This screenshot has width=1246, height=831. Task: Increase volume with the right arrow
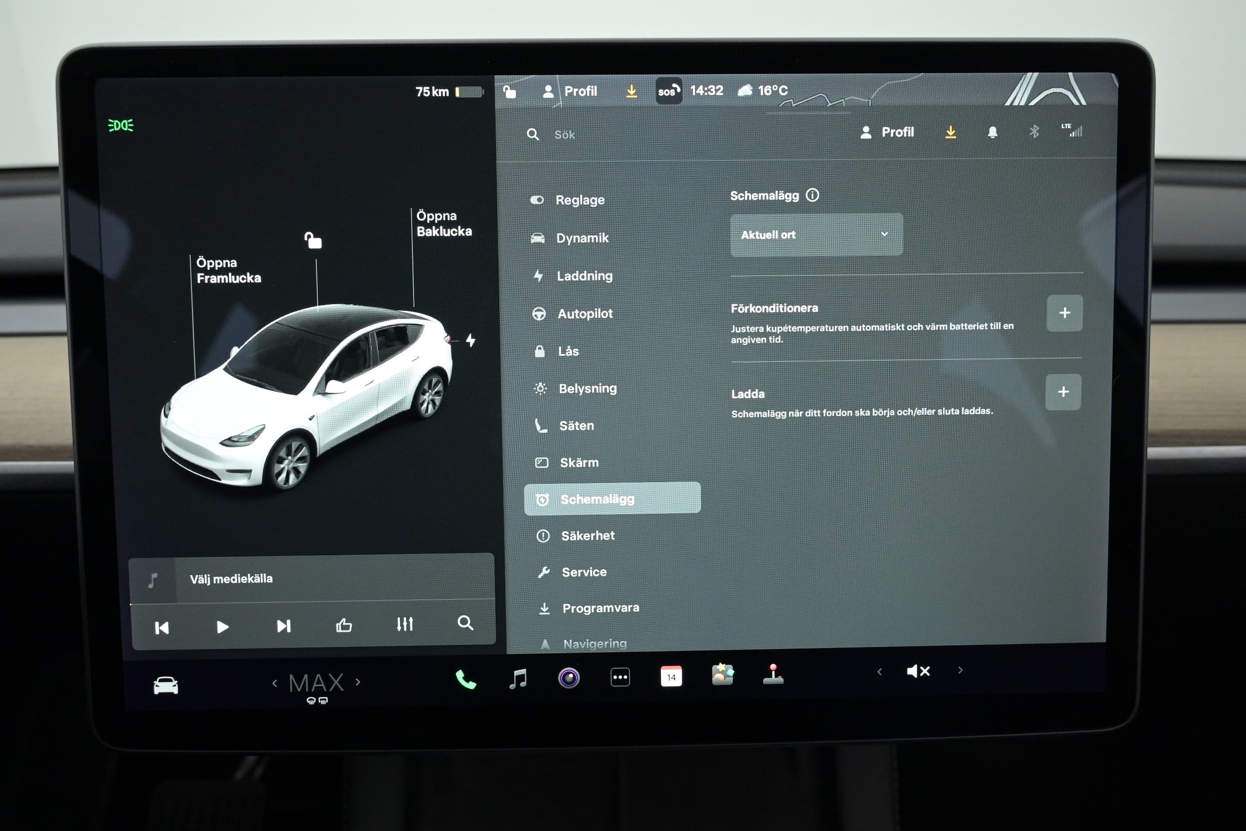click(960, 670)
